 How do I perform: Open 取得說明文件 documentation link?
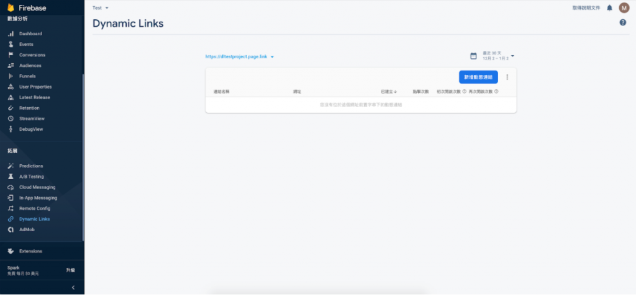click(x=586, y=7)
